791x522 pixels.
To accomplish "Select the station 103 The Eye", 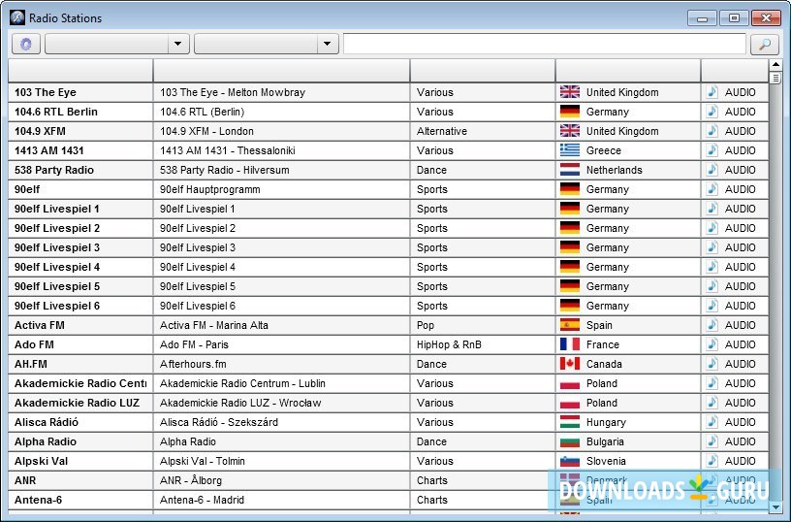I will tap(46, 92).
